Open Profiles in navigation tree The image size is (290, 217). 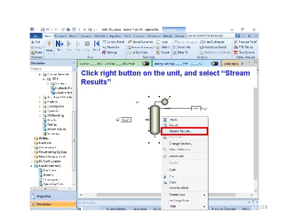click(50, 125)
